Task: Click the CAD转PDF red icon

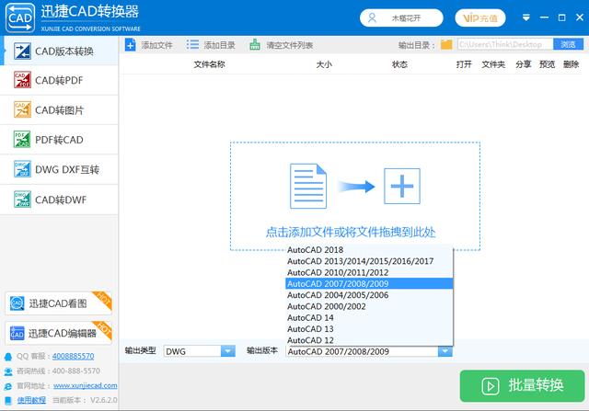Action: [22, 80]
